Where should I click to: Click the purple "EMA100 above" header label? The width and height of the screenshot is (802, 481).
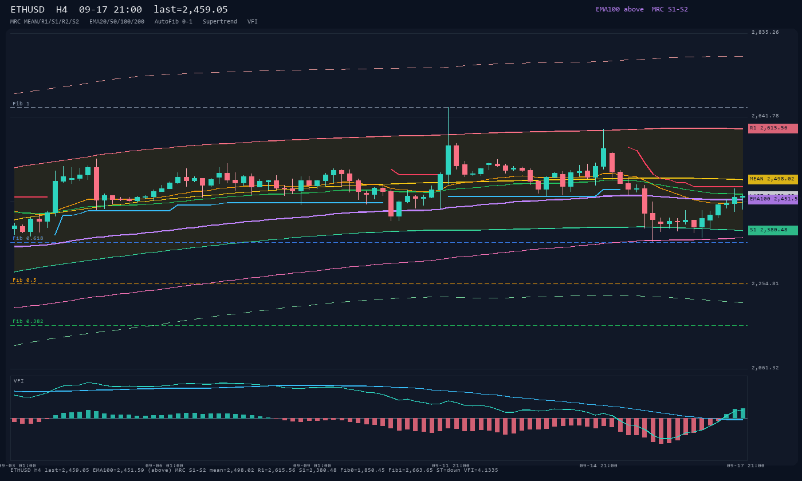pyautogui.click(x=620, y=9)
